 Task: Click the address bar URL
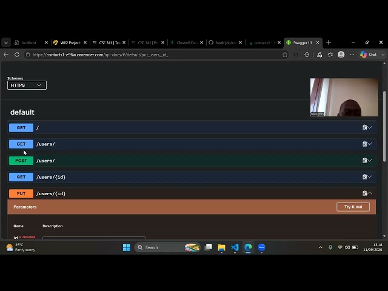pos(100,55)
